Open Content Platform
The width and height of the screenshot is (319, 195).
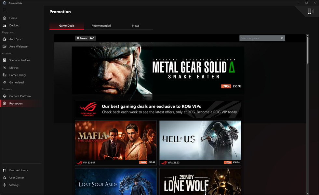click(x=22, y=96)
